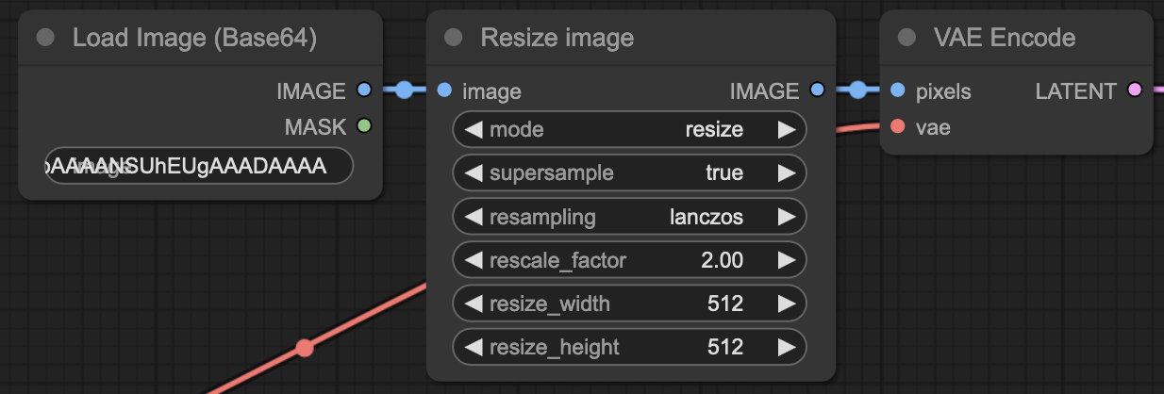Click the base64 image text field
This screenshot has width=1164, height=394.
pyautogui.click(x=199, y=166)
